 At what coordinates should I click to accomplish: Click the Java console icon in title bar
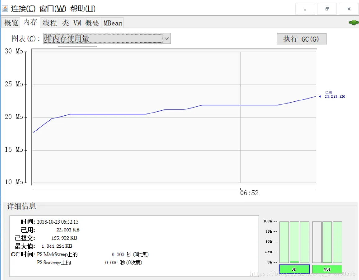click(x=5, y=8)
